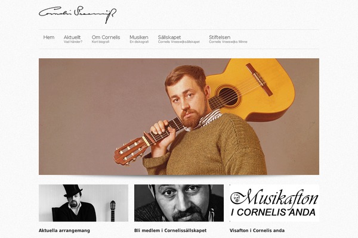Open the Om Cornelis biography page
This screenshot has width=358, height=238.
point(106,37)
